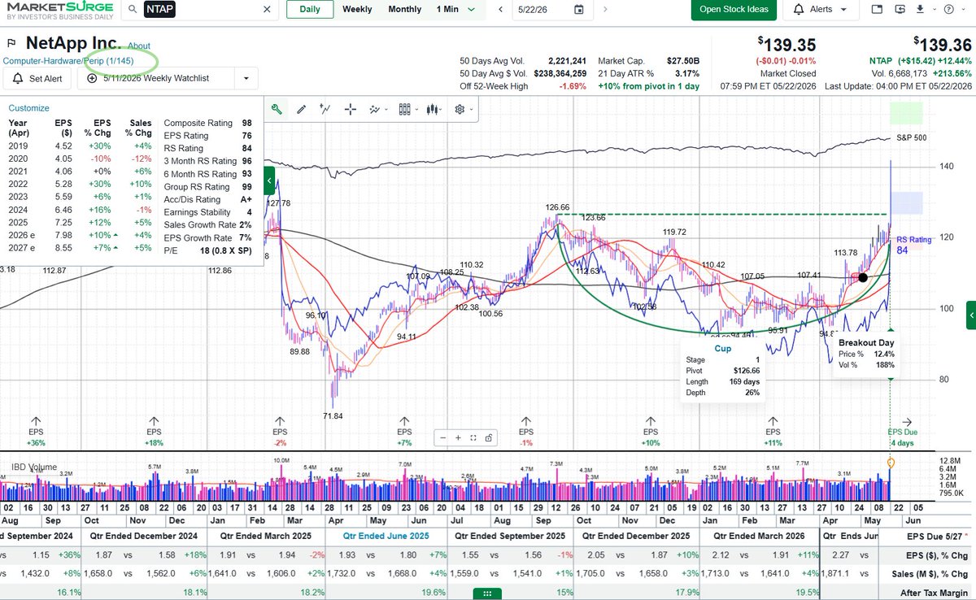
Task: Click the plus circle on Weekly Watchlist
Action: point(92,78)
